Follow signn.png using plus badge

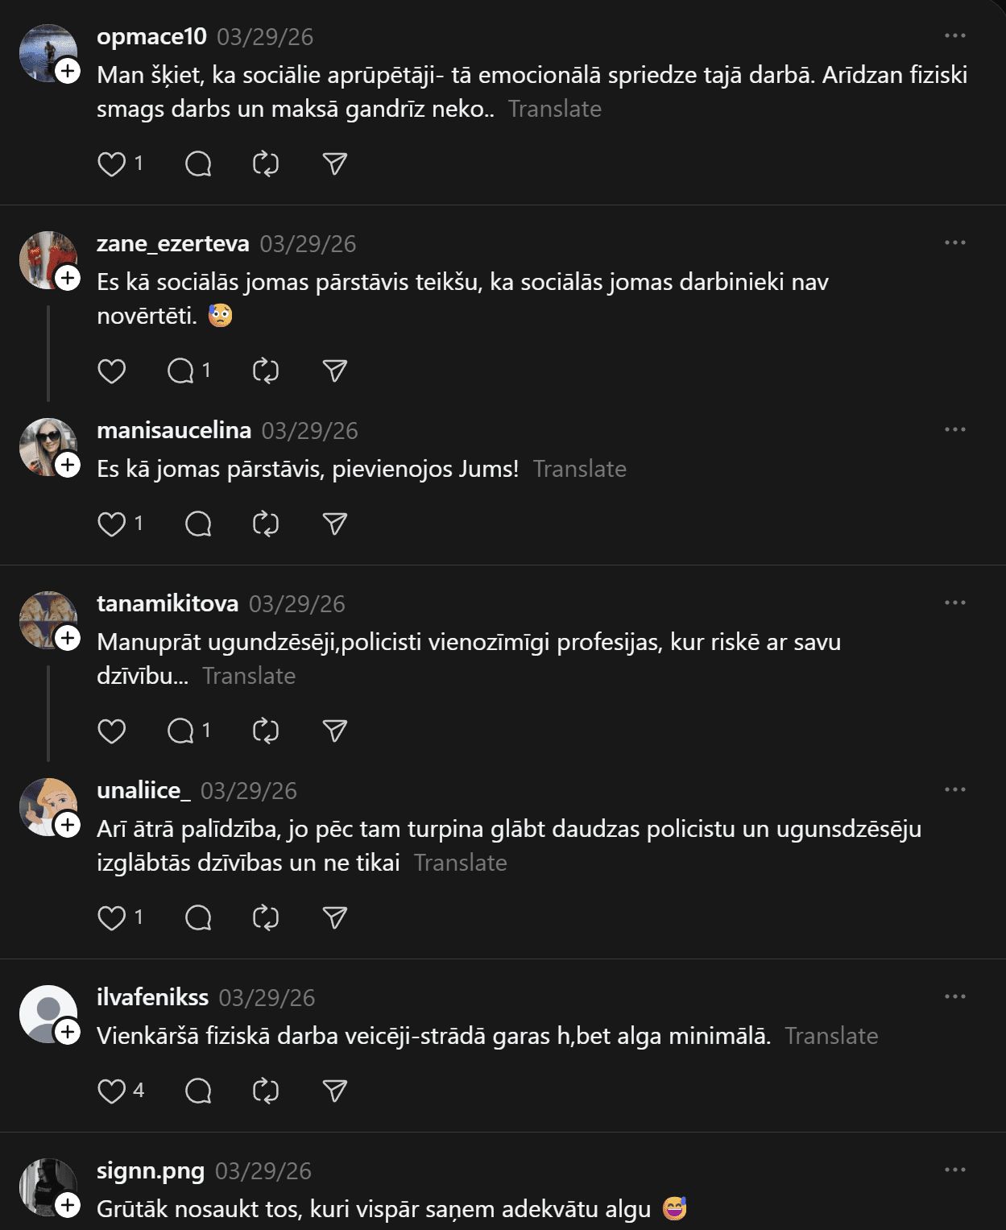(68, 1205)
